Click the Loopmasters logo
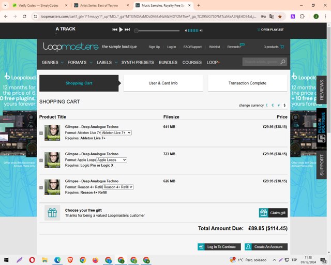Viewport: 331px width, 265px height. coord(71,47)
